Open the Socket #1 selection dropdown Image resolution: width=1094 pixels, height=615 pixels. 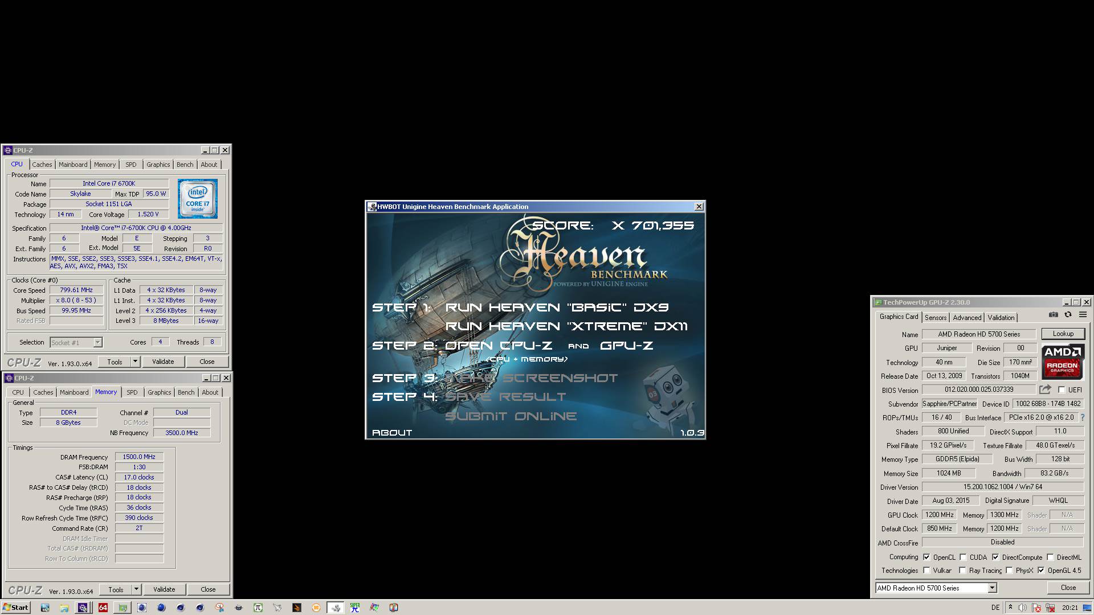pyautogui.click(x=97, y=342)
